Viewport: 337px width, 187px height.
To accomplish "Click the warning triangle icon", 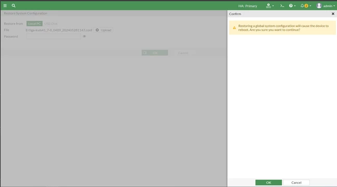I will tap(234, 28).
